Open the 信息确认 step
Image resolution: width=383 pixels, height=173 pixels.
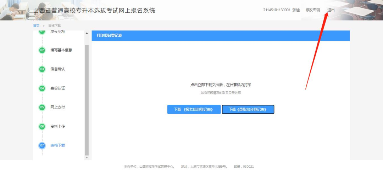(x=58, y=69)
